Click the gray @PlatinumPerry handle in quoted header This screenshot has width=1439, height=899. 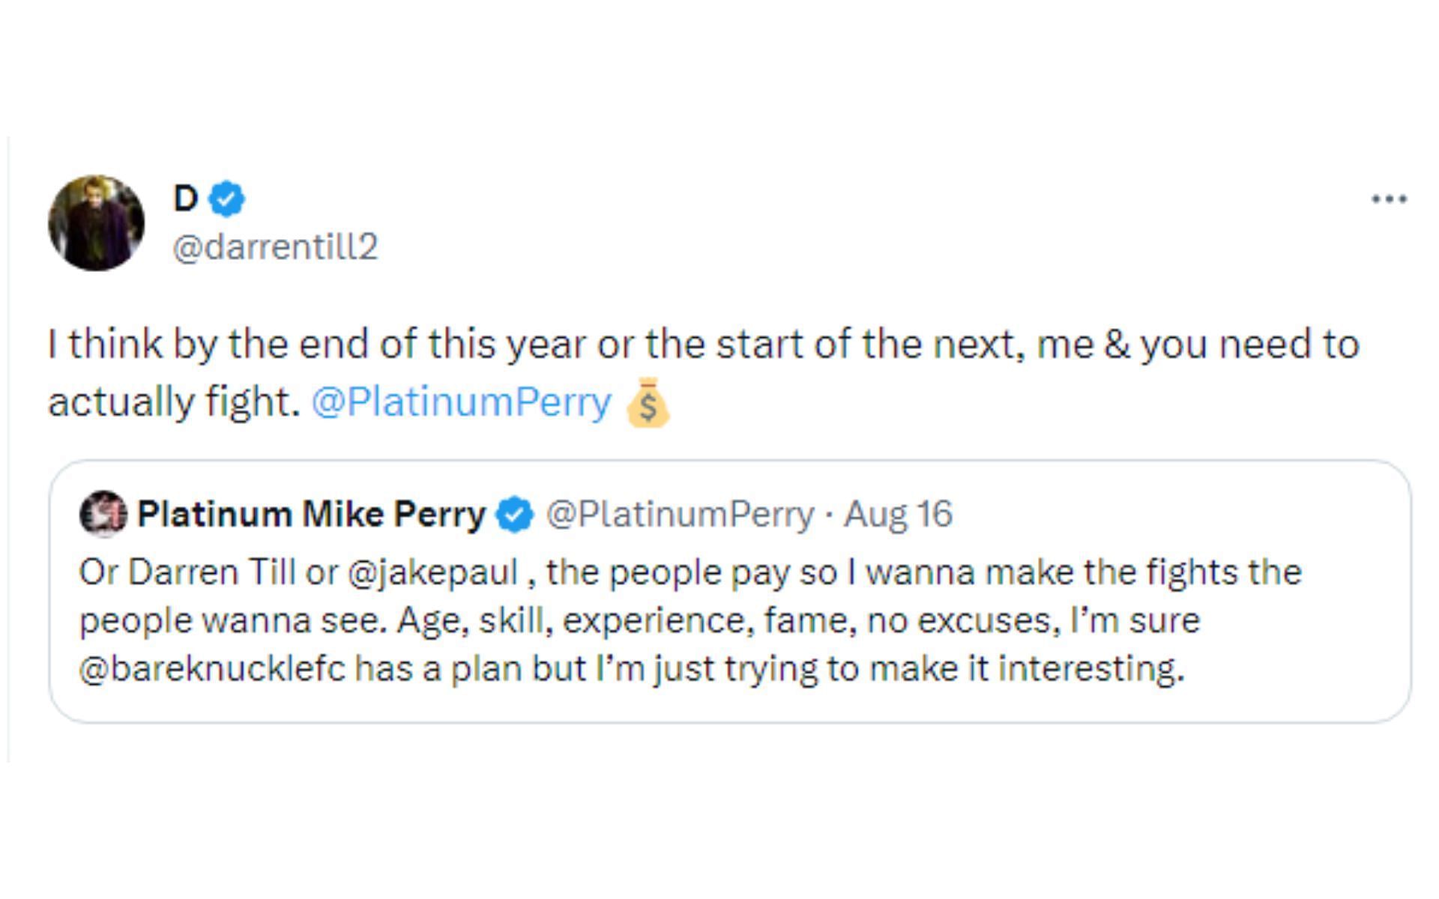click(680, 514)
